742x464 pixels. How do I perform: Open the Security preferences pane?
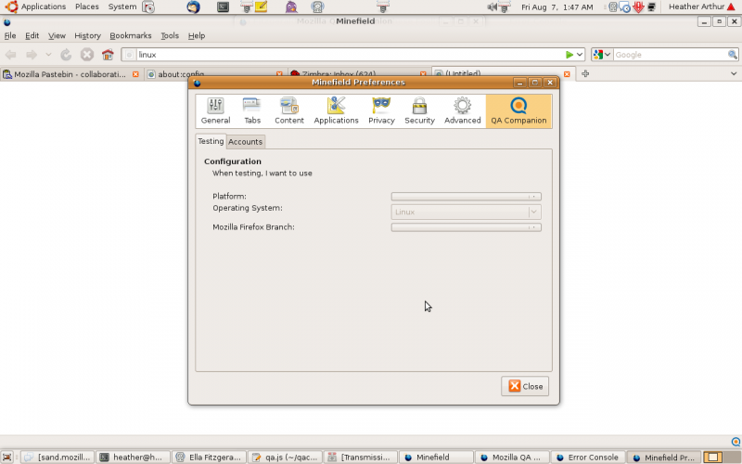419,110
